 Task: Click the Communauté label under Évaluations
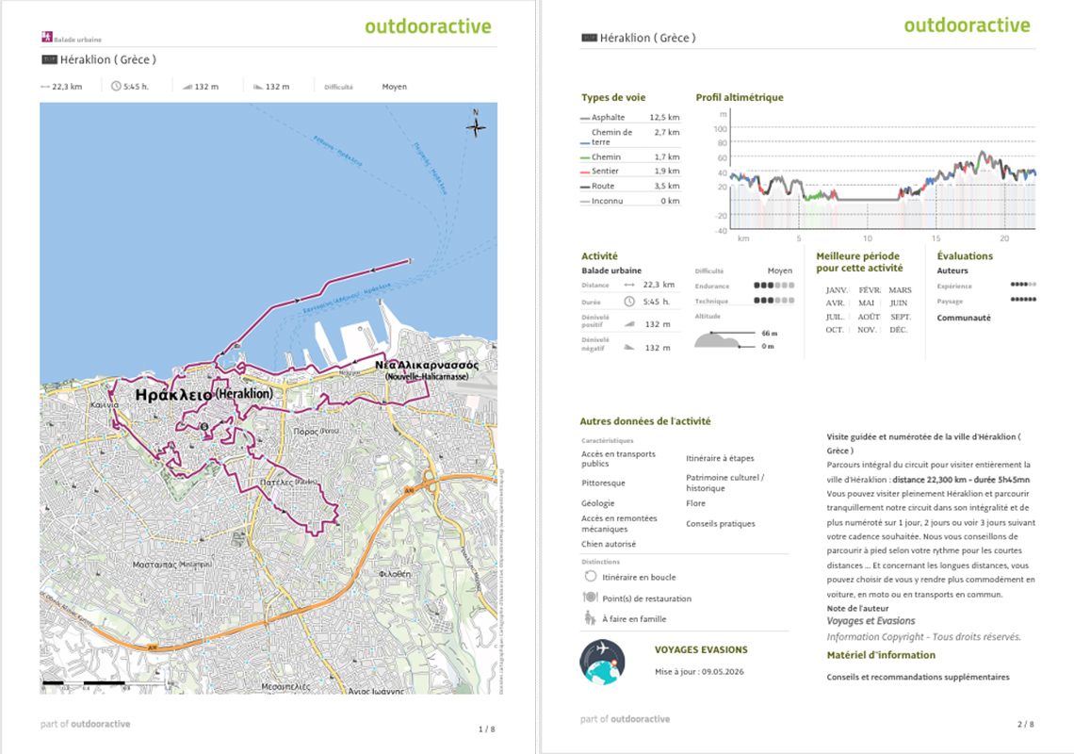coord(964,318)
